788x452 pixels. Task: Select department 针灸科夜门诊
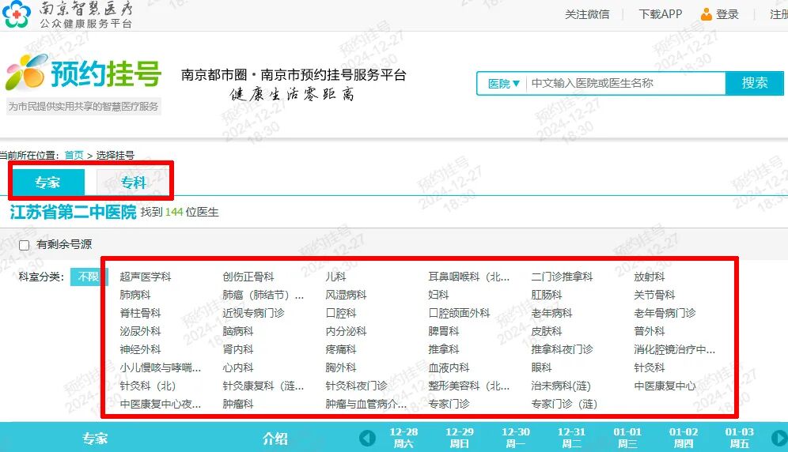pos(356,386)
